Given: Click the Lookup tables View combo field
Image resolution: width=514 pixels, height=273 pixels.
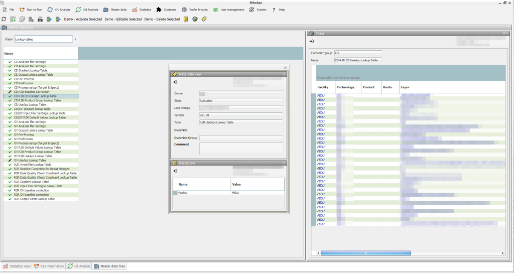Looking at the screenshot, I should [x=44, y=39].
